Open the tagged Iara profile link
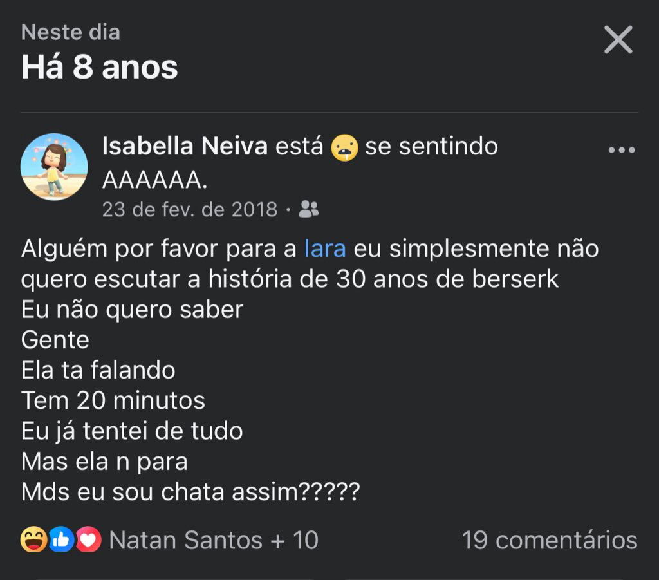 [325, 248]
